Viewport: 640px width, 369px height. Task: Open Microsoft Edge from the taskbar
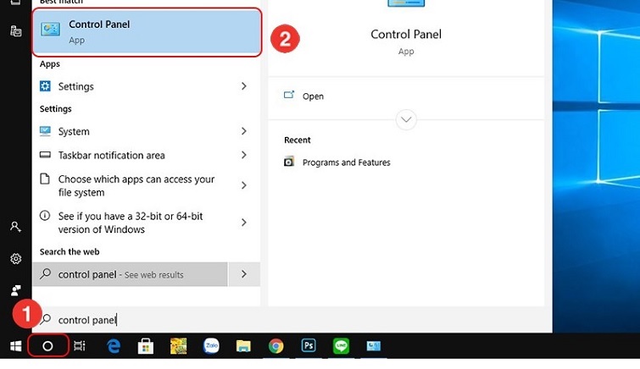113,345
